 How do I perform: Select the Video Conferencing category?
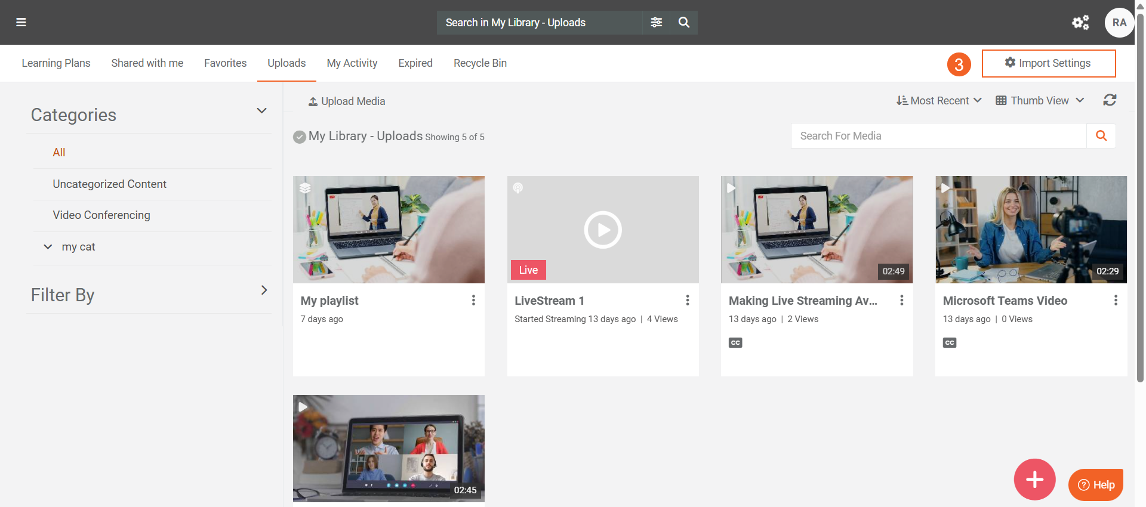point(101,215)
